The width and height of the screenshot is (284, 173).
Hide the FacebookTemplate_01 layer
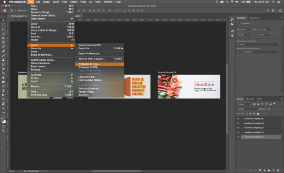click(238, 137)
